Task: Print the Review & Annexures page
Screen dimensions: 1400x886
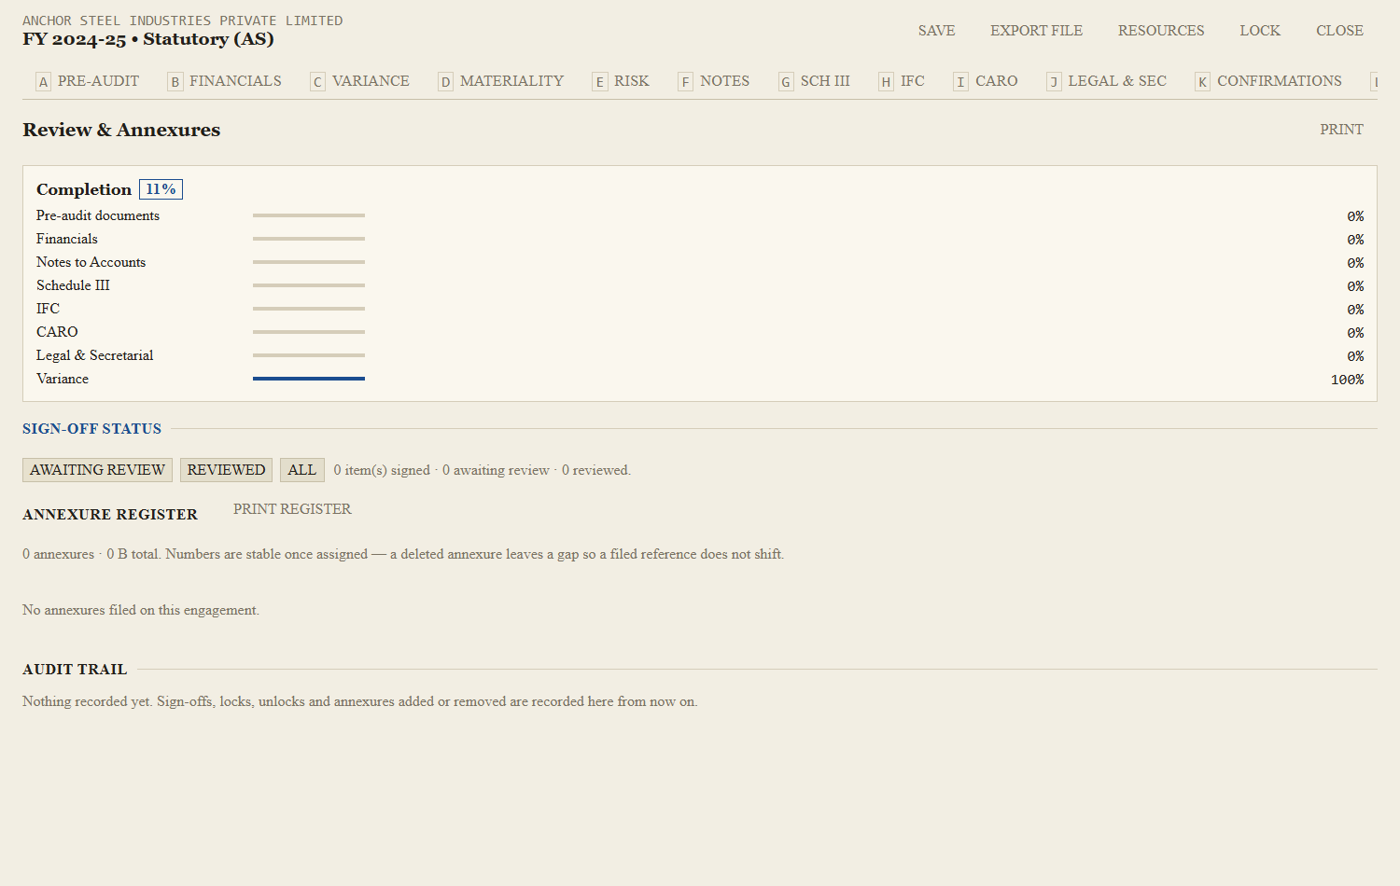Action: 1341,130
